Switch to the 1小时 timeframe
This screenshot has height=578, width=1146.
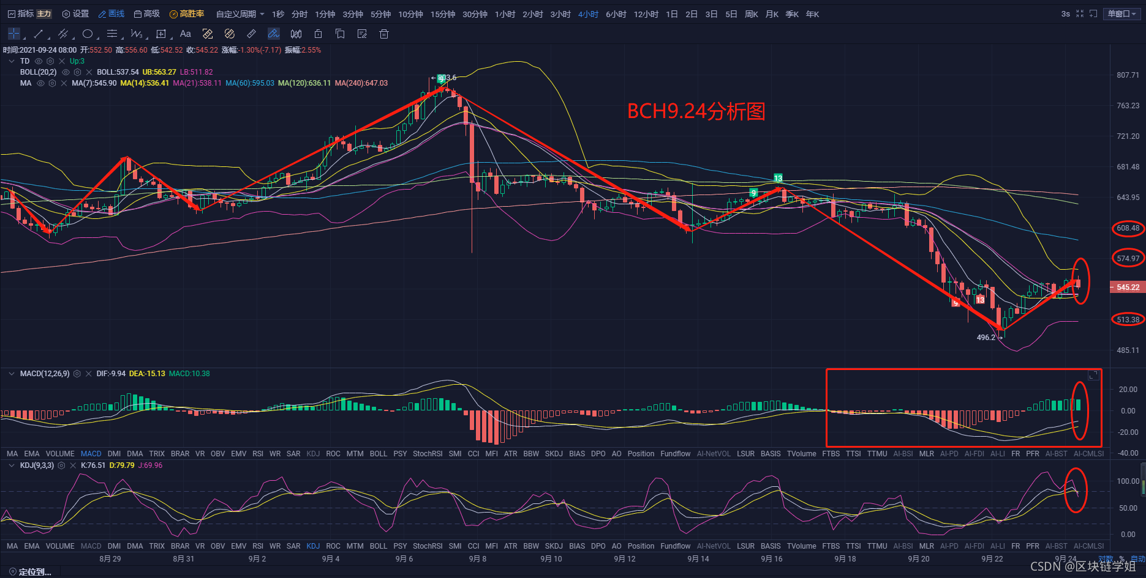coord(505,13)
